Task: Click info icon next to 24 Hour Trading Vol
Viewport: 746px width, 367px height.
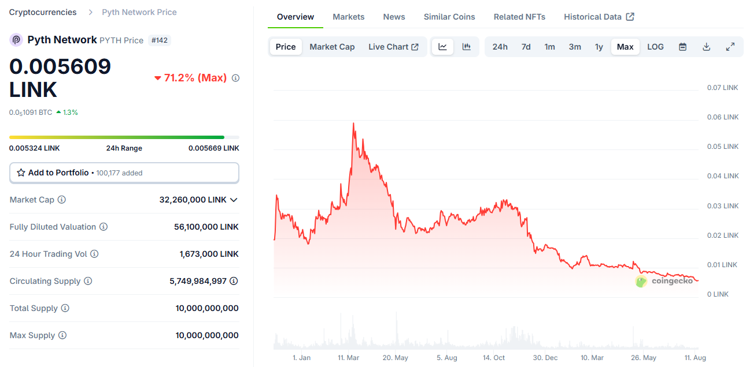Action: click(x=94, y=254)
